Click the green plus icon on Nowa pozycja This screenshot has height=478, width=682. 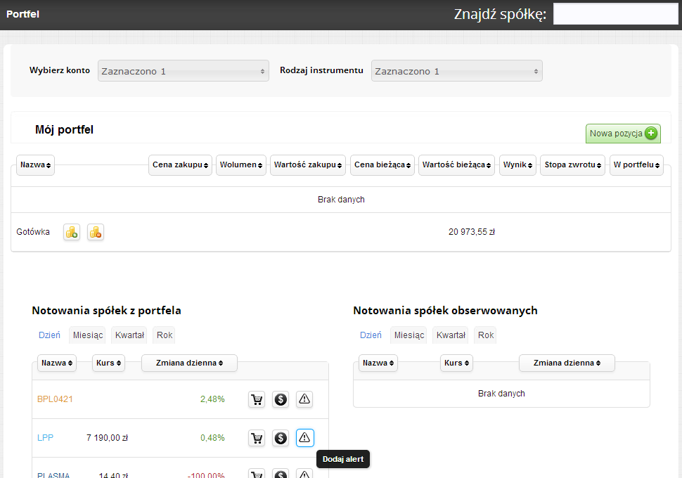[651, 133]
